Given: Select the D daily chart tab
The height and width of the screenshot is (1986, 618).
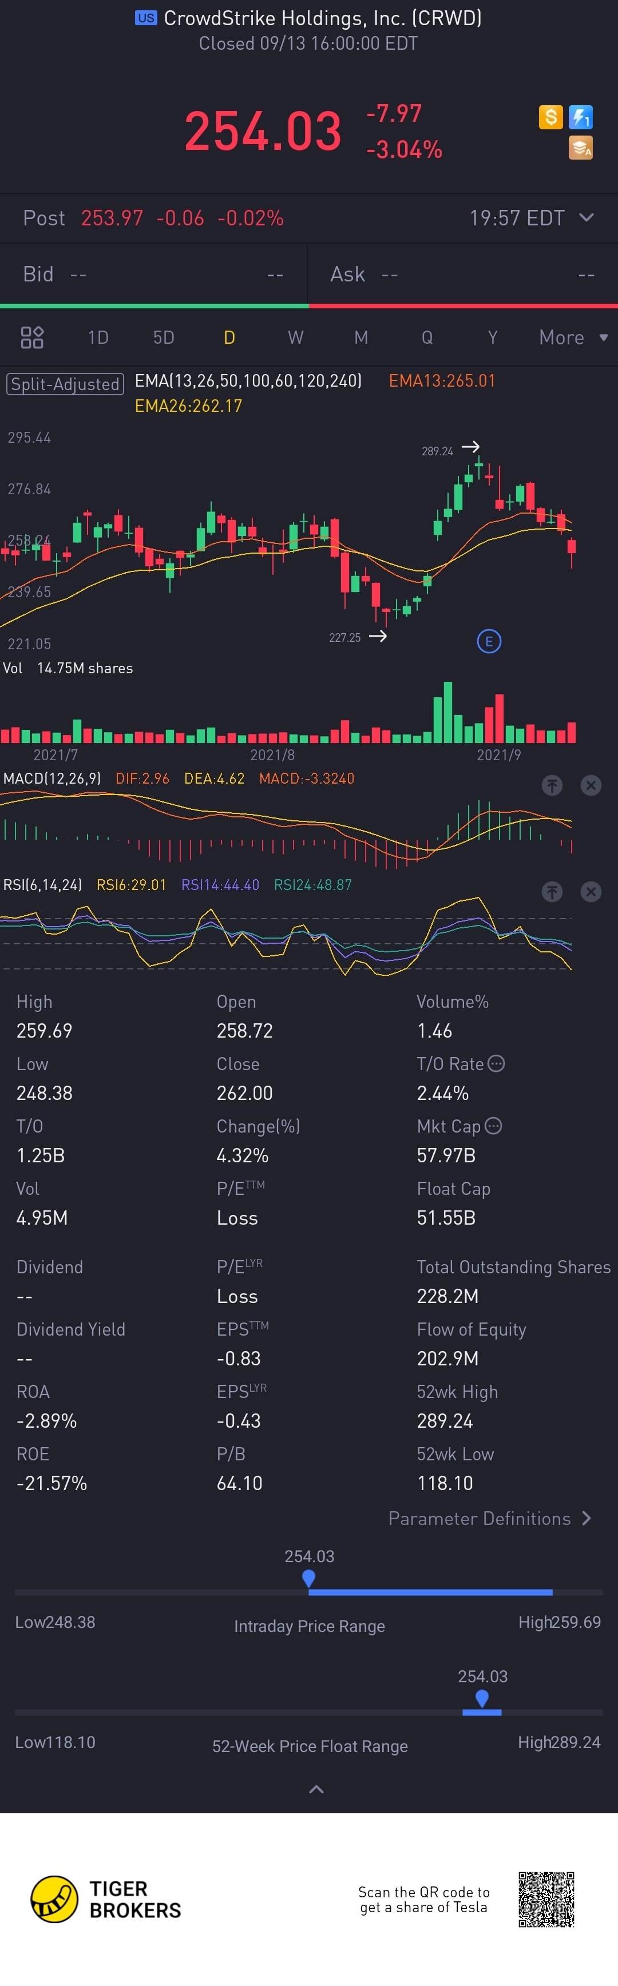Looking at the screenshot, I should tap(229, 337).
